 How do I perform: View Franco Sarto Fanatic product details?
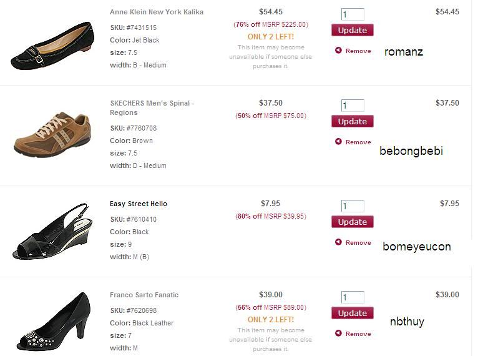click(144, 295)
